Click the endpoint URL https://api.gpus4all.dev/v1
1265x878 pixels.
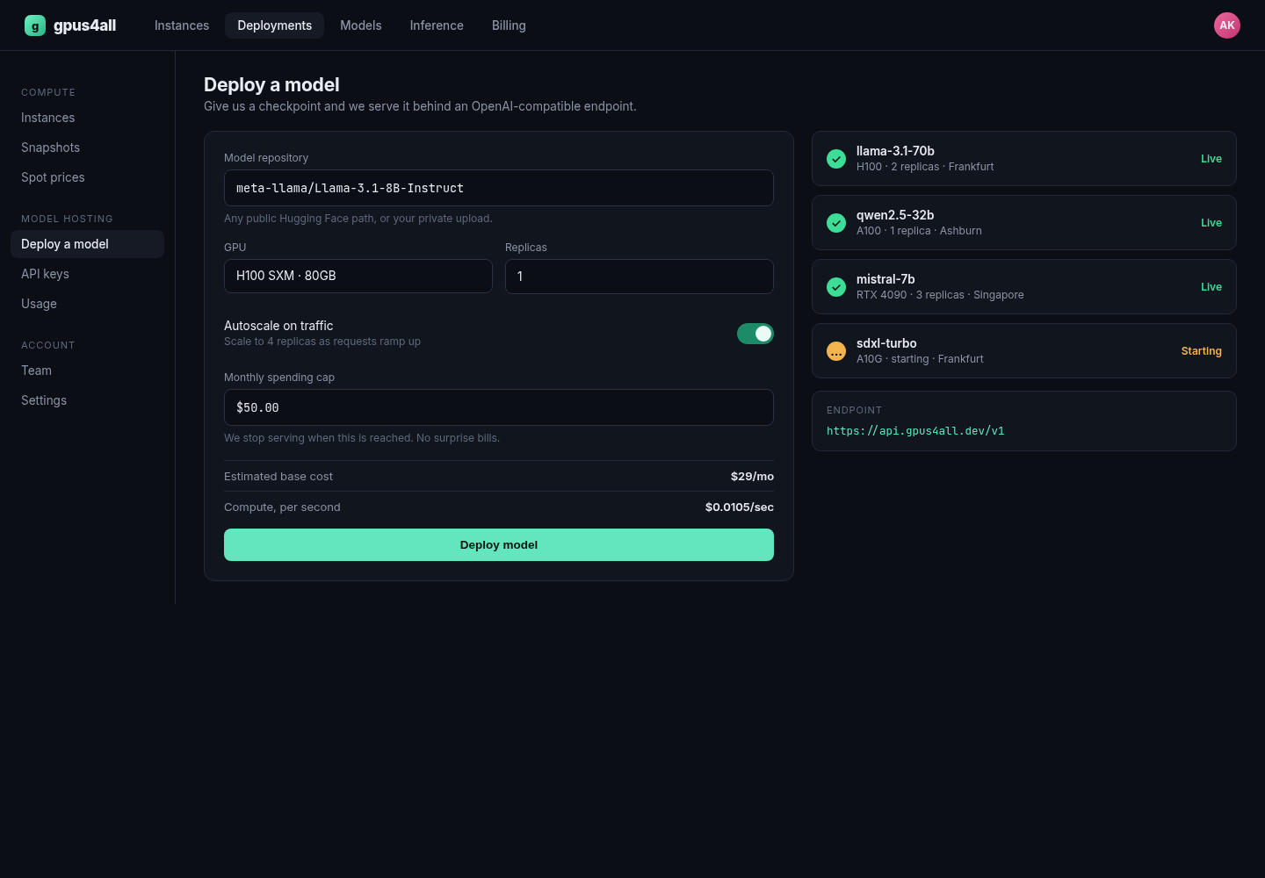pos(915,431)
